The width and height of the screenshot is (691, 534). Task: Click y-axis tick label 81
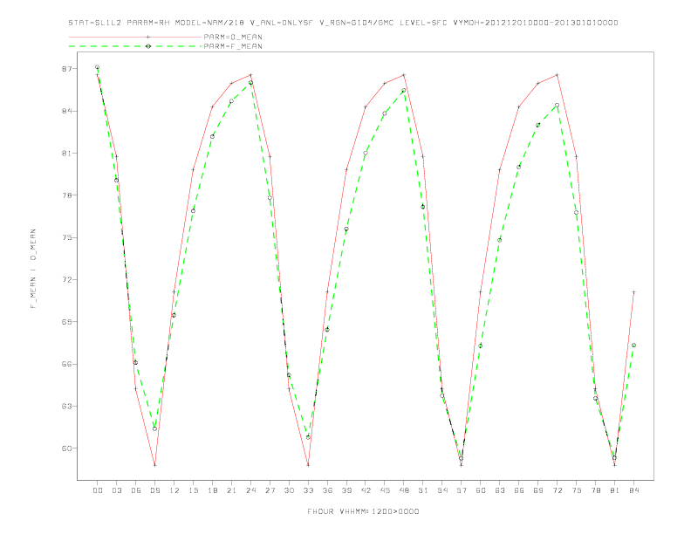point(67,154)
